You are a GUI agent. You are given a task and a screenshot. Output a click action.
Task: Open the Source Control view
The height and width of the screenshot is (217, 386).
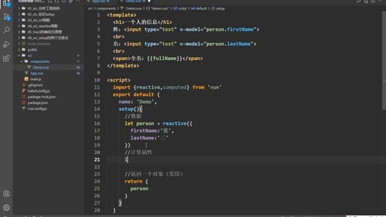[7, 17]
